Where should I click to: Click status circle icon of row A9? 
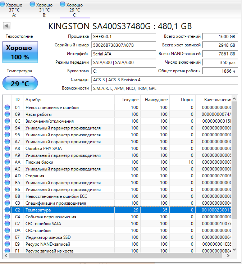tap(7, 155)
